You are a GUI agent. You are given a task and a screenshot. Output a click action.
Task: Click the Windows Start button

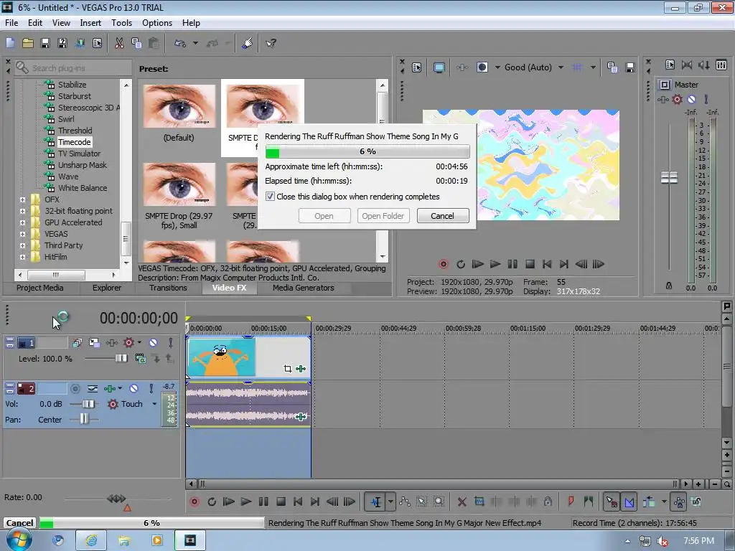pyautogui.click(x=19, y=540)
